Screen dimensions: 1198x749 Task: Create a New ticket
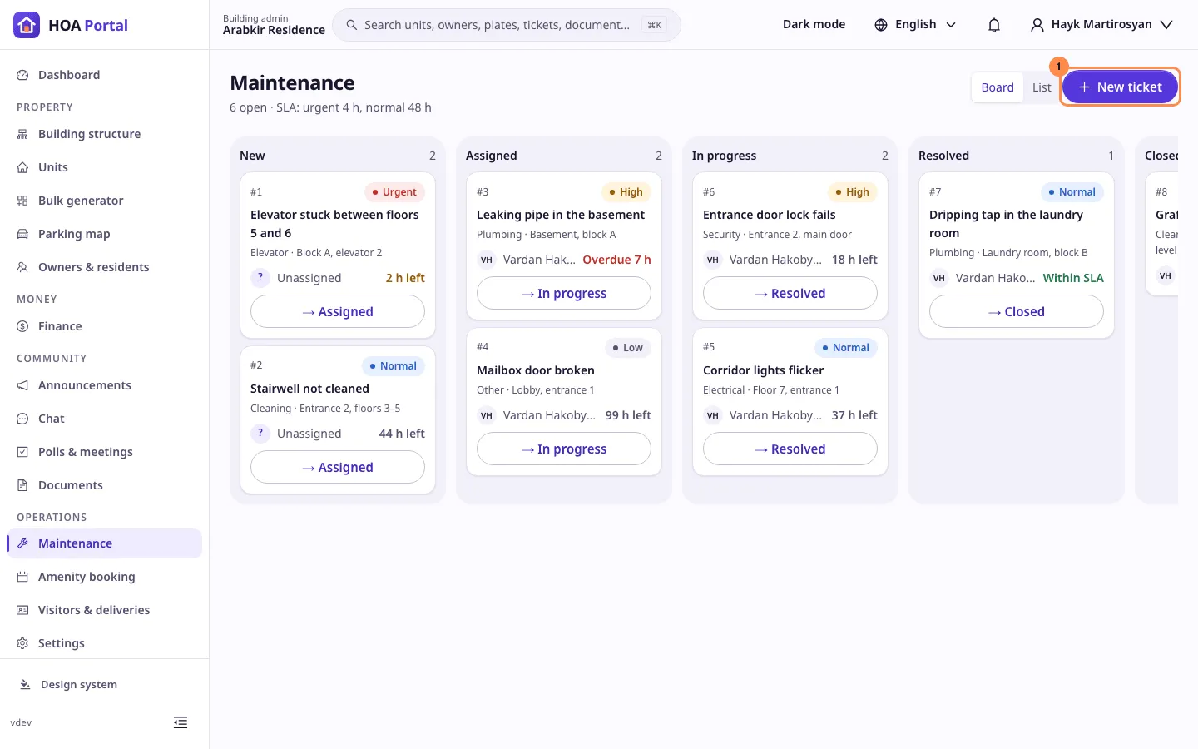(1120, 87)
